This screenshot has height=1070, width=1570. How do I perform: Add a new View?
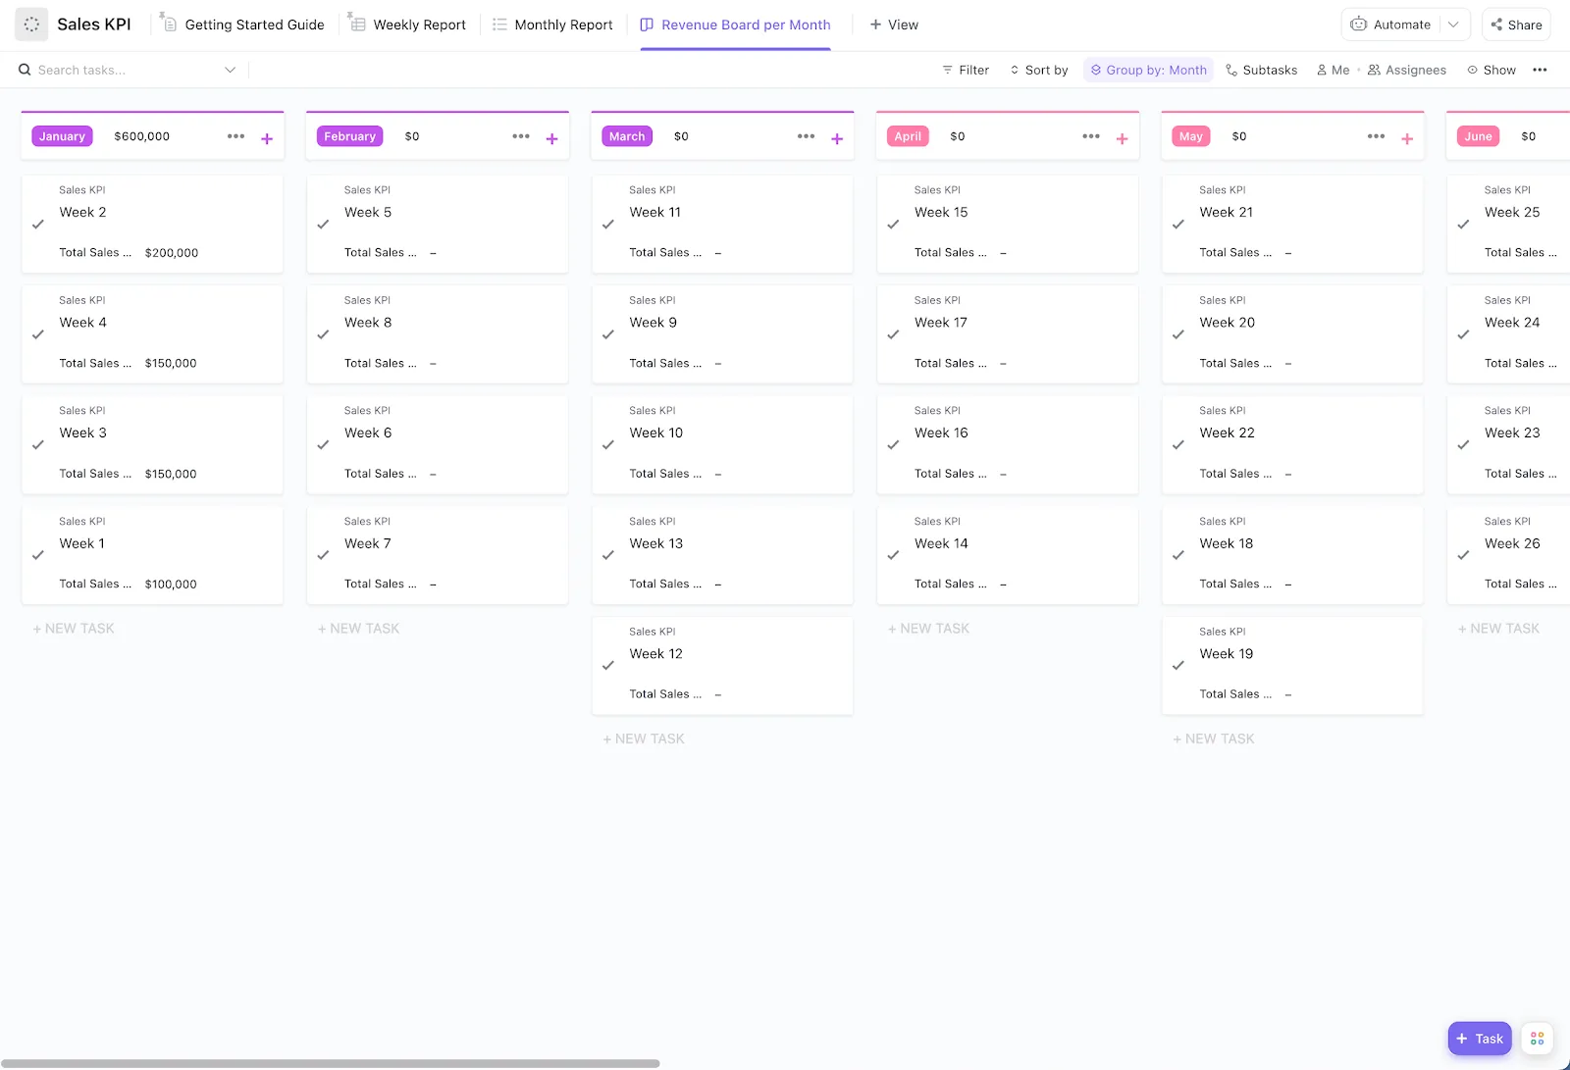[894, 25]
